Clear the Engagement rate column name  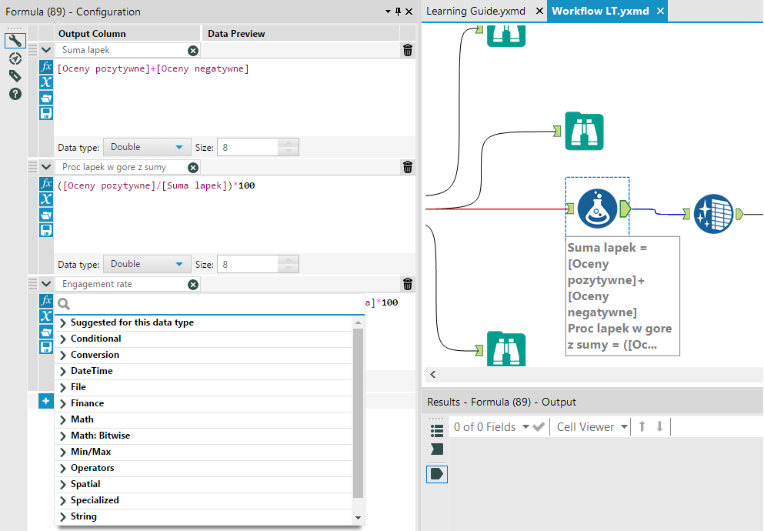point(193,285)
